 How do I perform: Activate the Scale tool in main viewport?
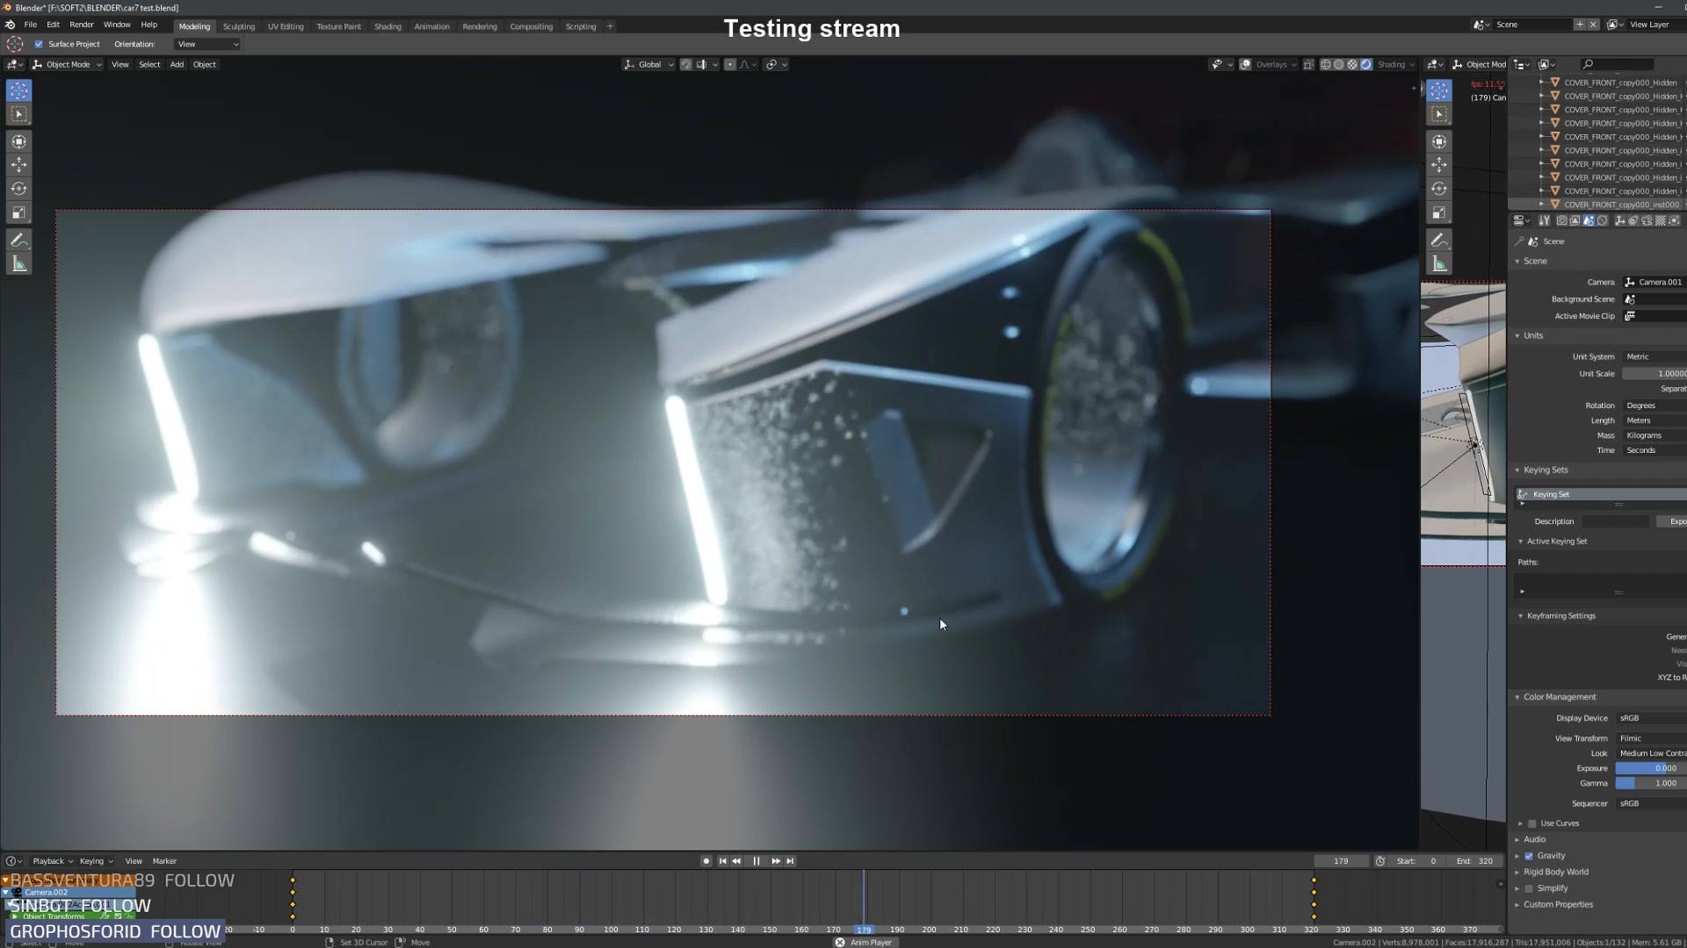(18, 212)
